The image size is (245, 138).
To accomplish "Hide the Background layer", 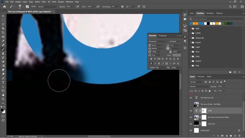I will click(x=191, y=130).
